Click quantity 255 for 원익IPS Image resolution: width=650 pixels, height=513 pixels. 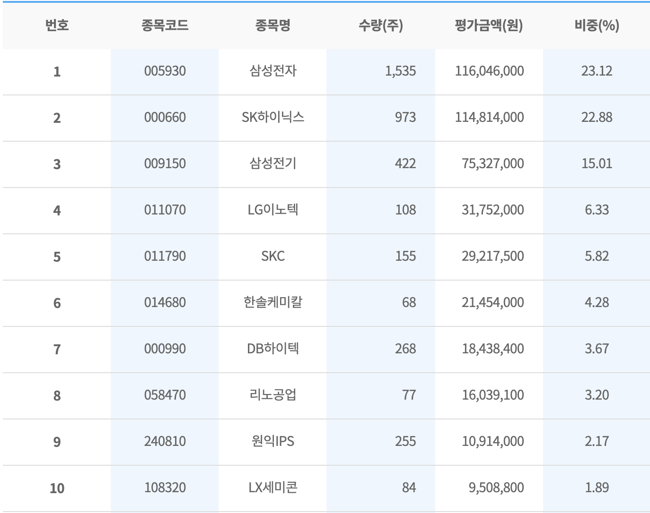point(405,442)
